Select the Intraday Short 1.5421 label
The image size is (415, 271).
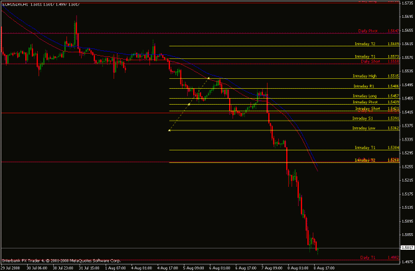coord(377,109)
